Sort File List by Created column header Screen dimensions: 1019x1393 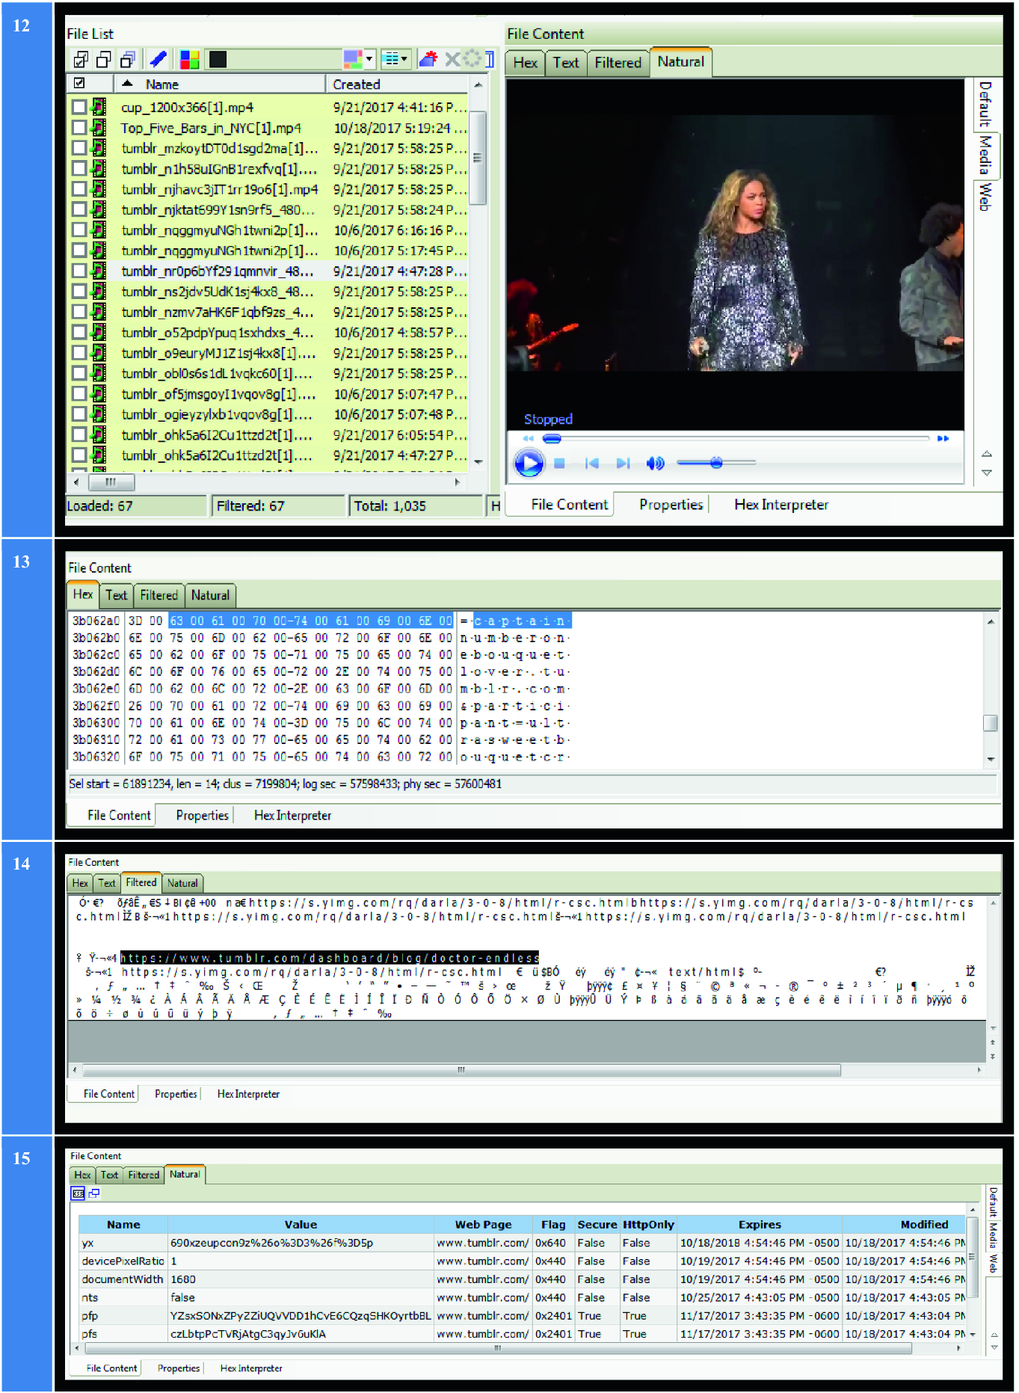(397, 84)
